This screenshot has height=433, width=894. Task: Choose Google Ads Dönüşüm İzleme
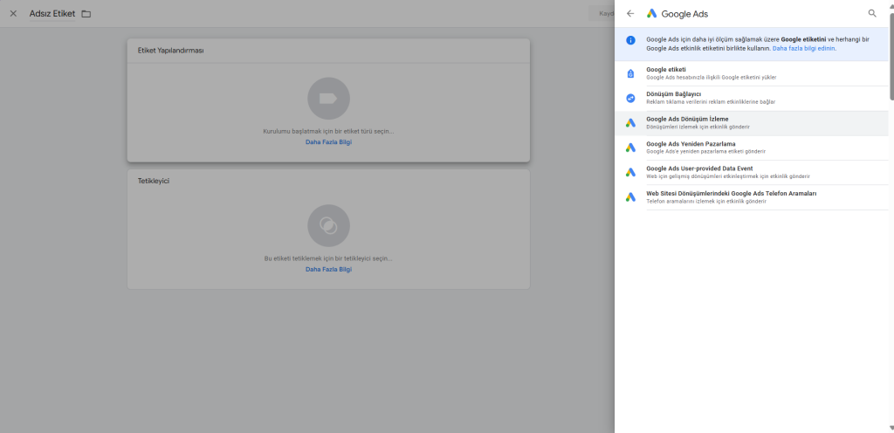(752, 123)
